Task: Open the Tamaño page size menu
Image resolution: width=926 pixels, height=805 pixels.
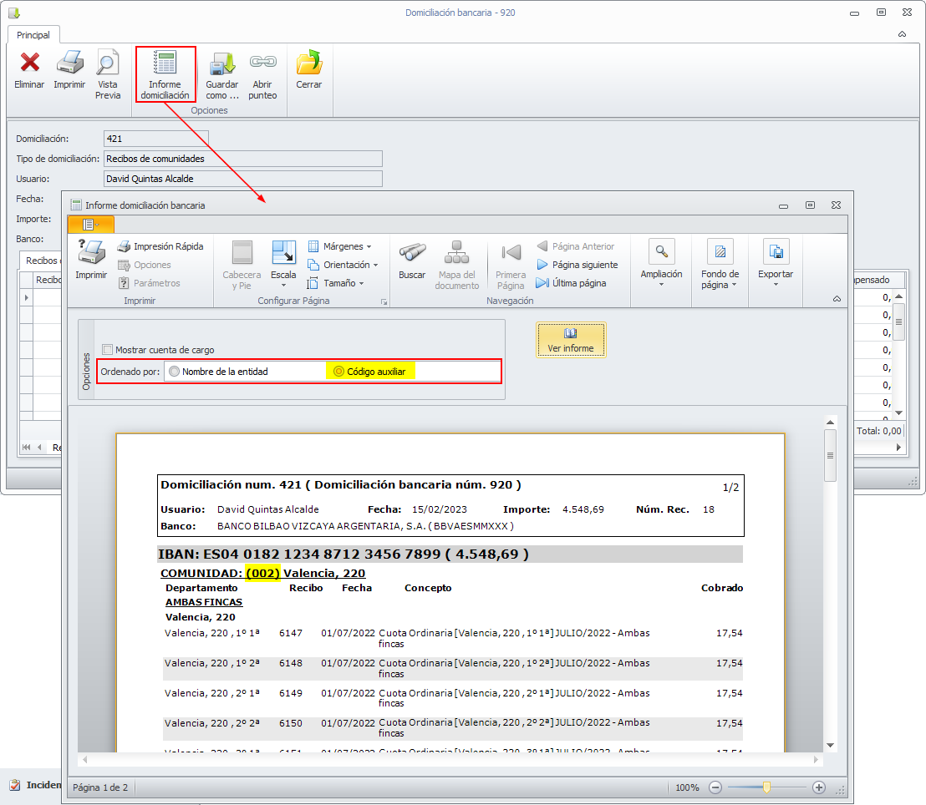Action: [335, 283]
